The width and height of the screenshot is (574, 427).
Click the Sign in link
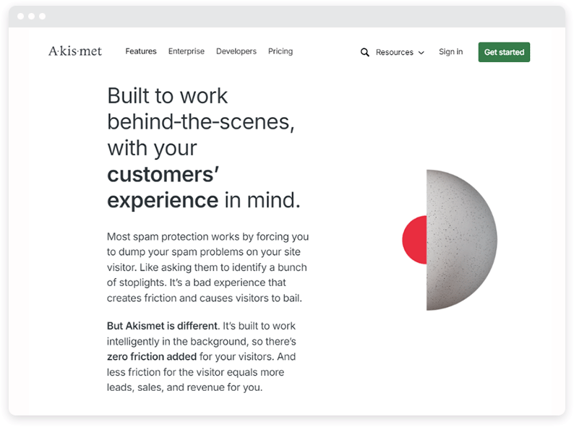450,51
